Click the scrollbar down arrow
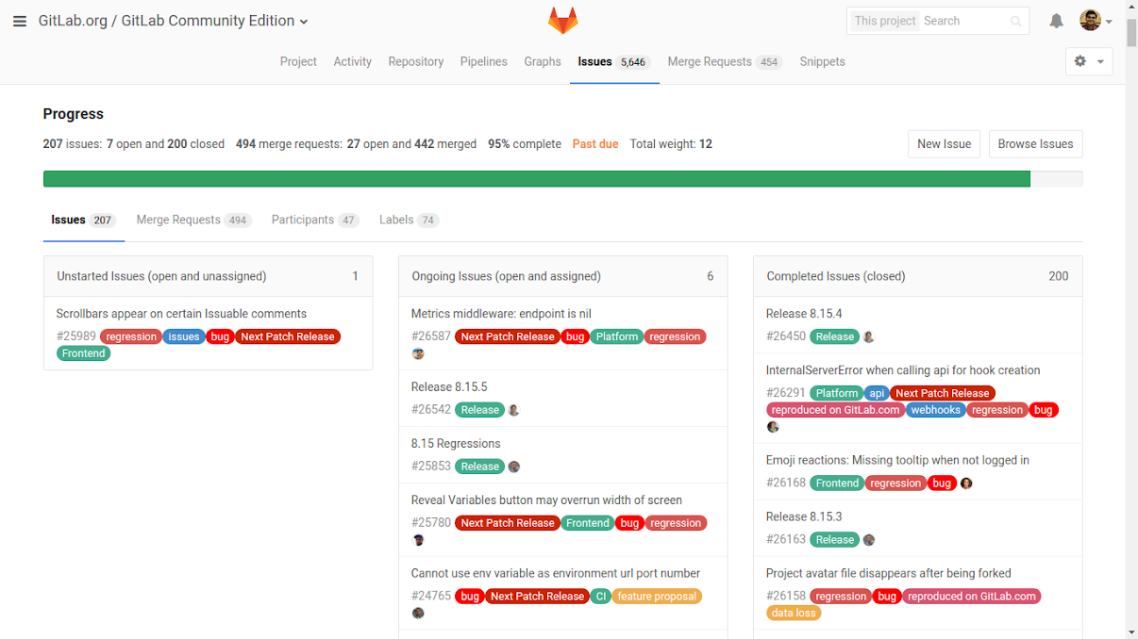Image resolution: width=1138 pixels, height=639 pixels. 1131,631
